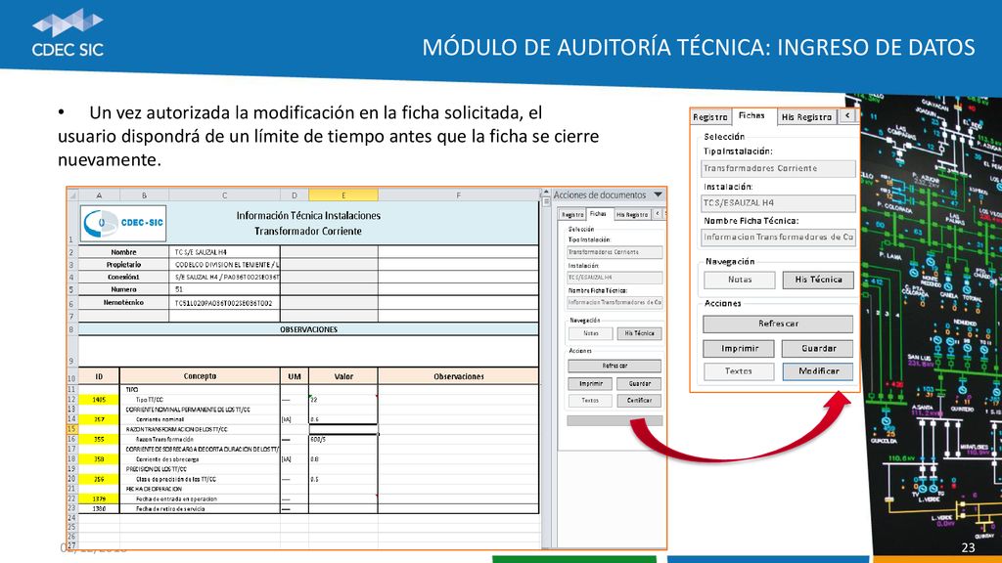Image resolution: width=1002 pixels, height=563 pixels.
Task: Click Tipo Instalación field in the enlarged panel
Action: [x=778, y=168]
